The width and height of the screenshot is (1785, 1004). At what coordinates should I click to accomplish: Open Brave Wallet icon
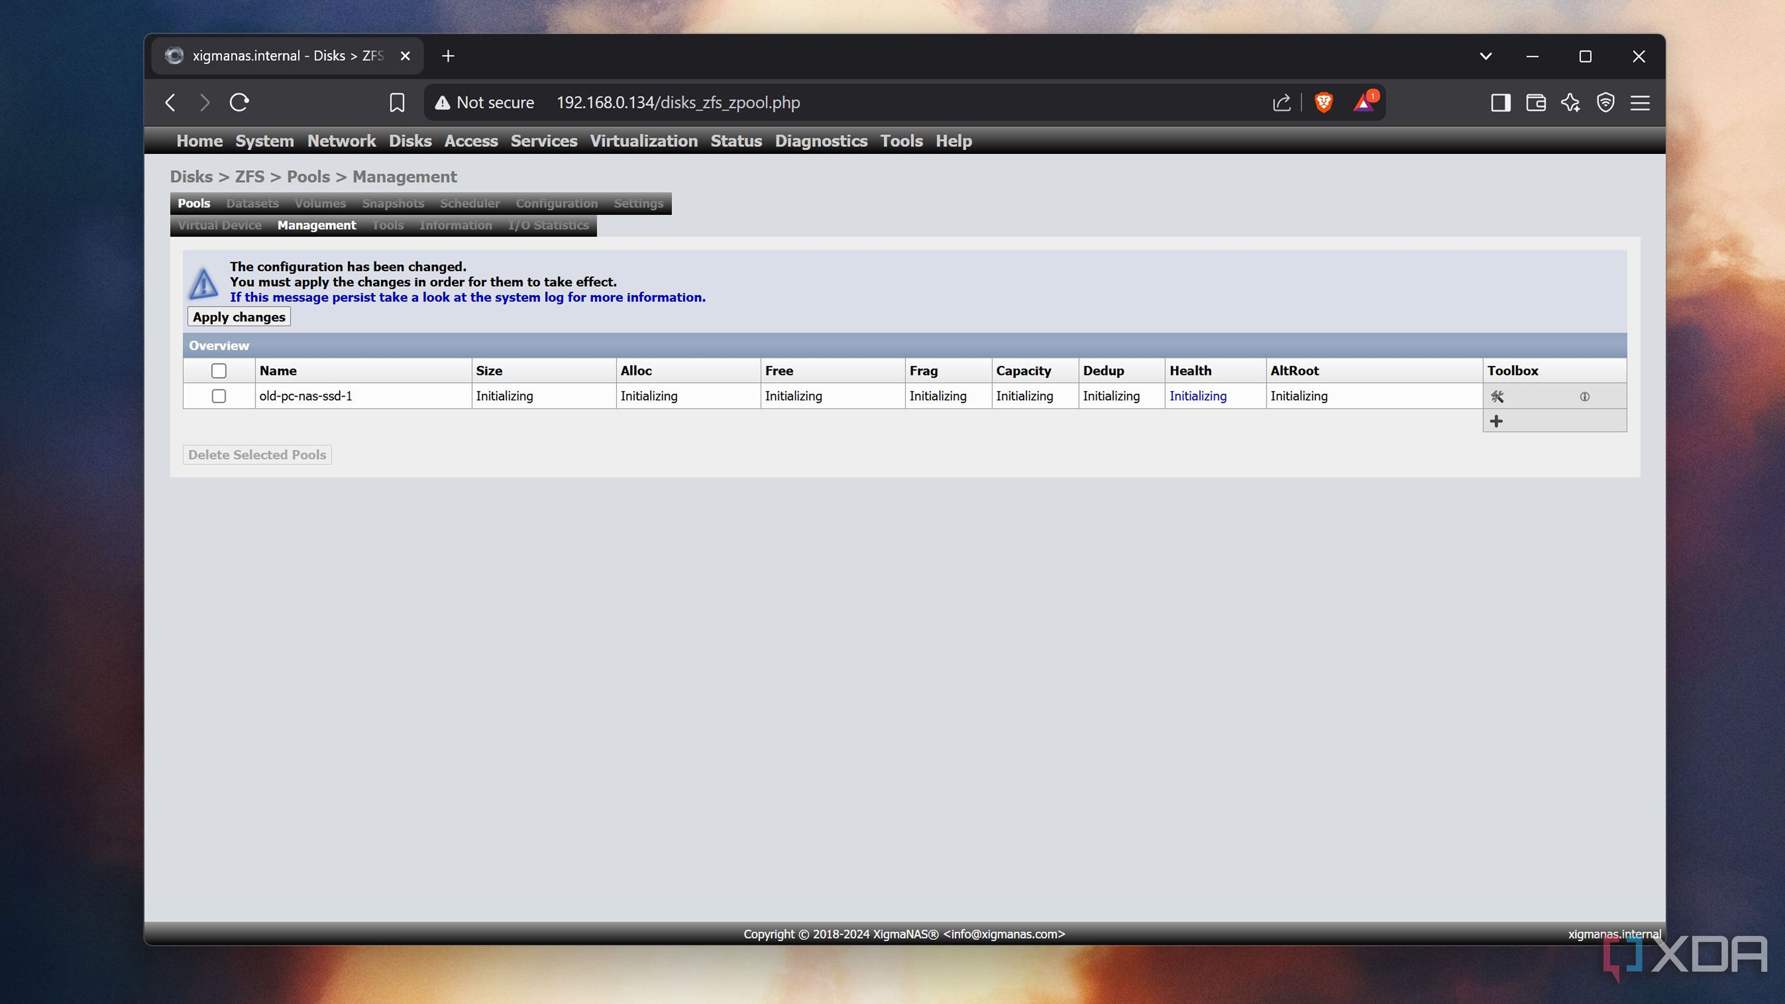tap(1535, 103)
